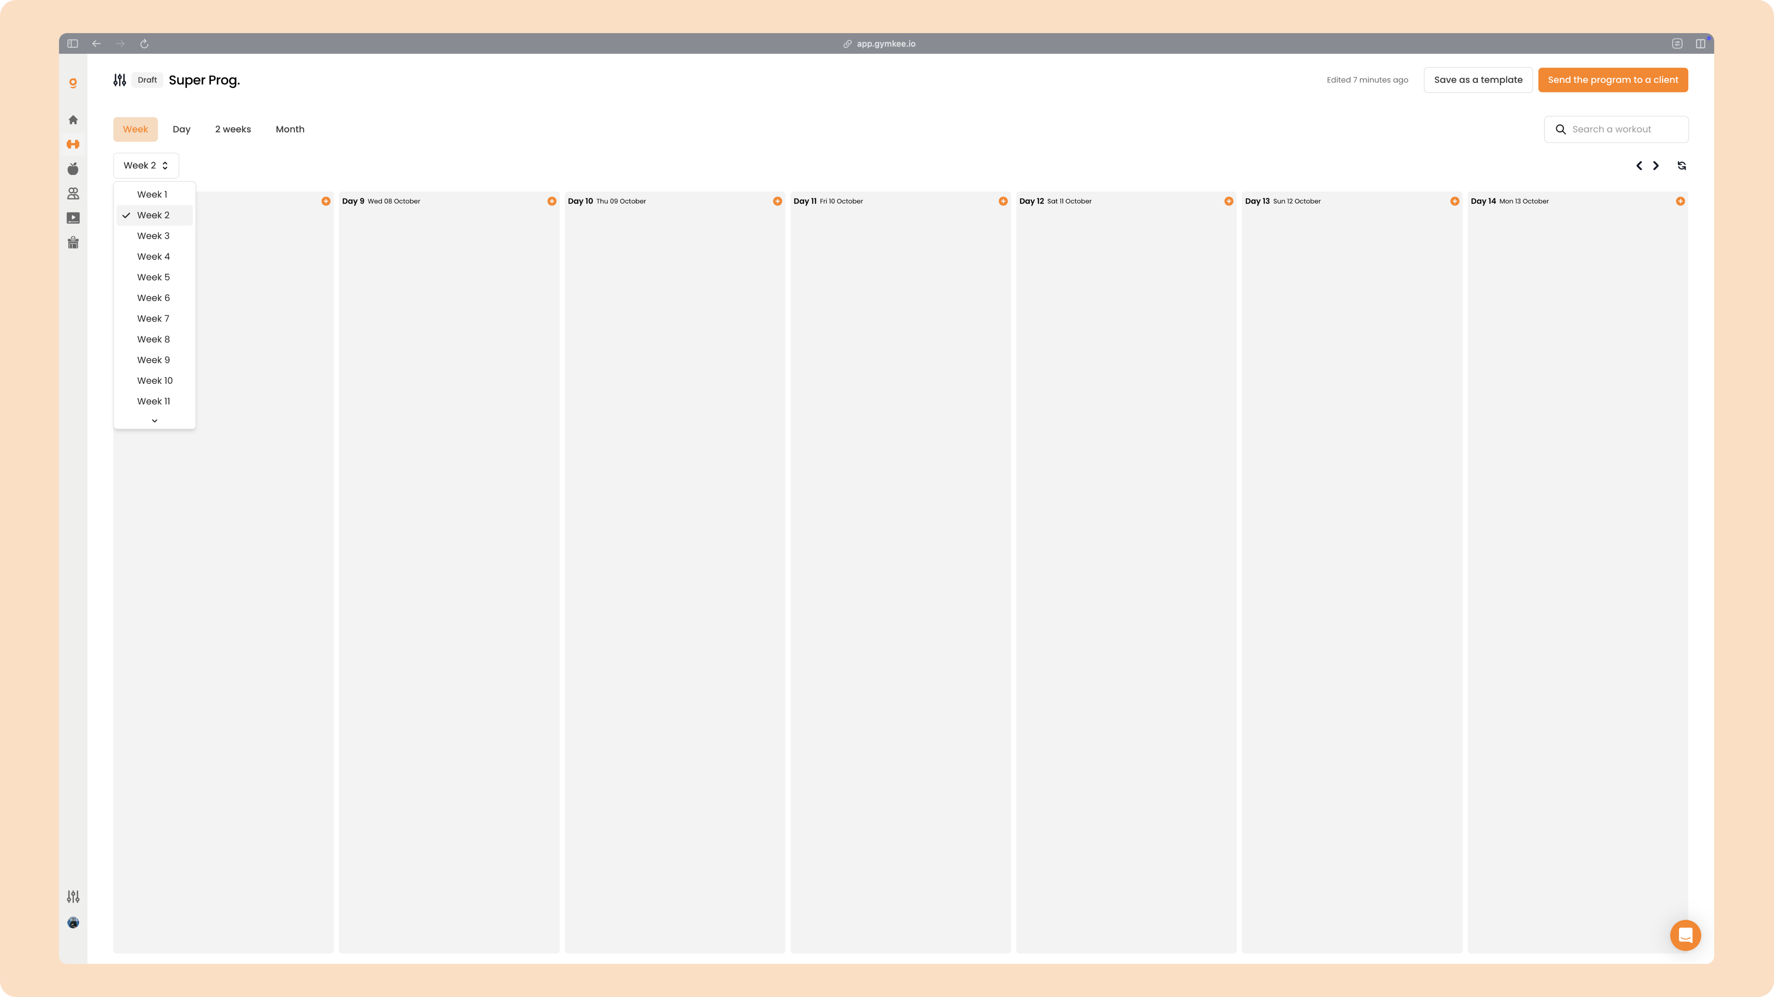Click the Draft status badge
The width and height of the screenshot is (1774, 997).
coord(147,80)
